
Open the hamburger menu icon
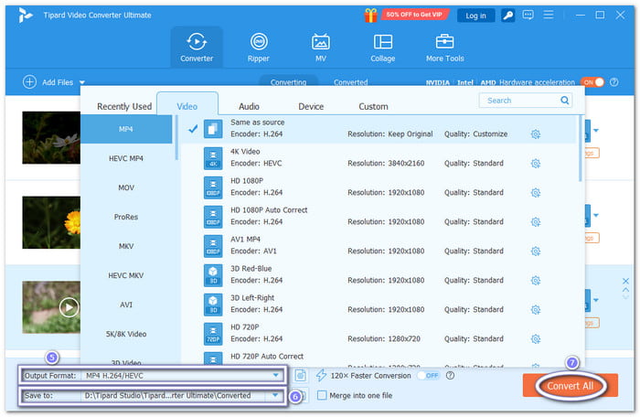click(x=549, y=16)
